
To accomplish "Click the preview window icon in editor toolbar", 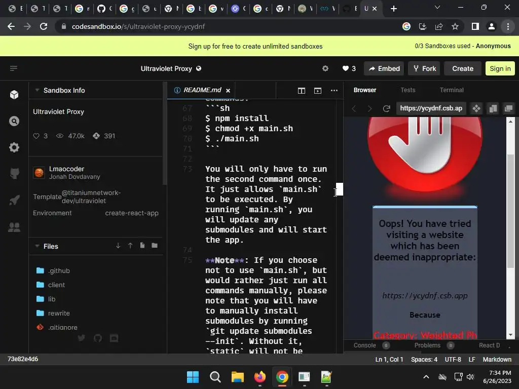I will tap(317, 90).
